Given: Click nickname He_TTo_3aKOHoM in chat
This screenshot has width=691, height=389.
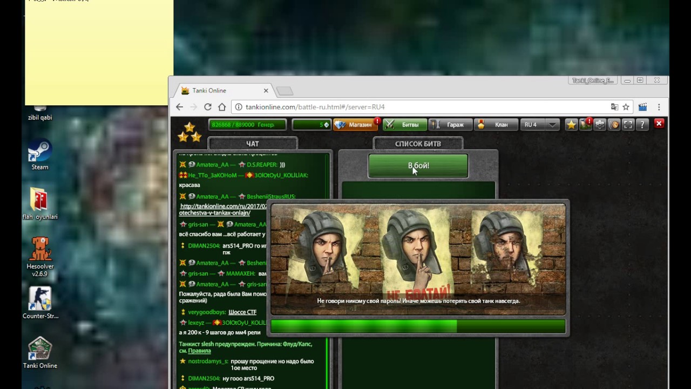Looking at the screenshot, I should (x=212, y=176).
